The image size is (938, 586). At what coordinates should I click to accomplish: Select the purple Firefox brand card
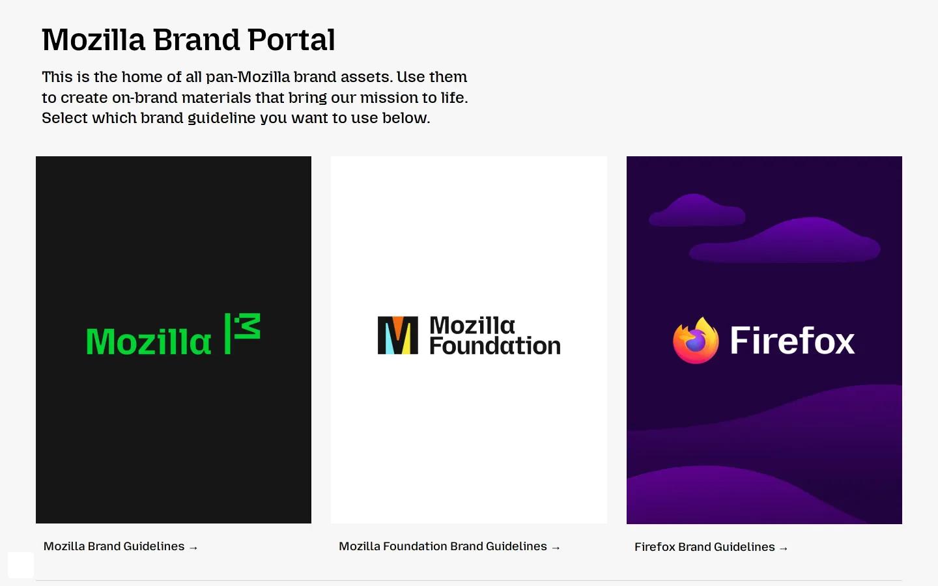coord(764,340)
